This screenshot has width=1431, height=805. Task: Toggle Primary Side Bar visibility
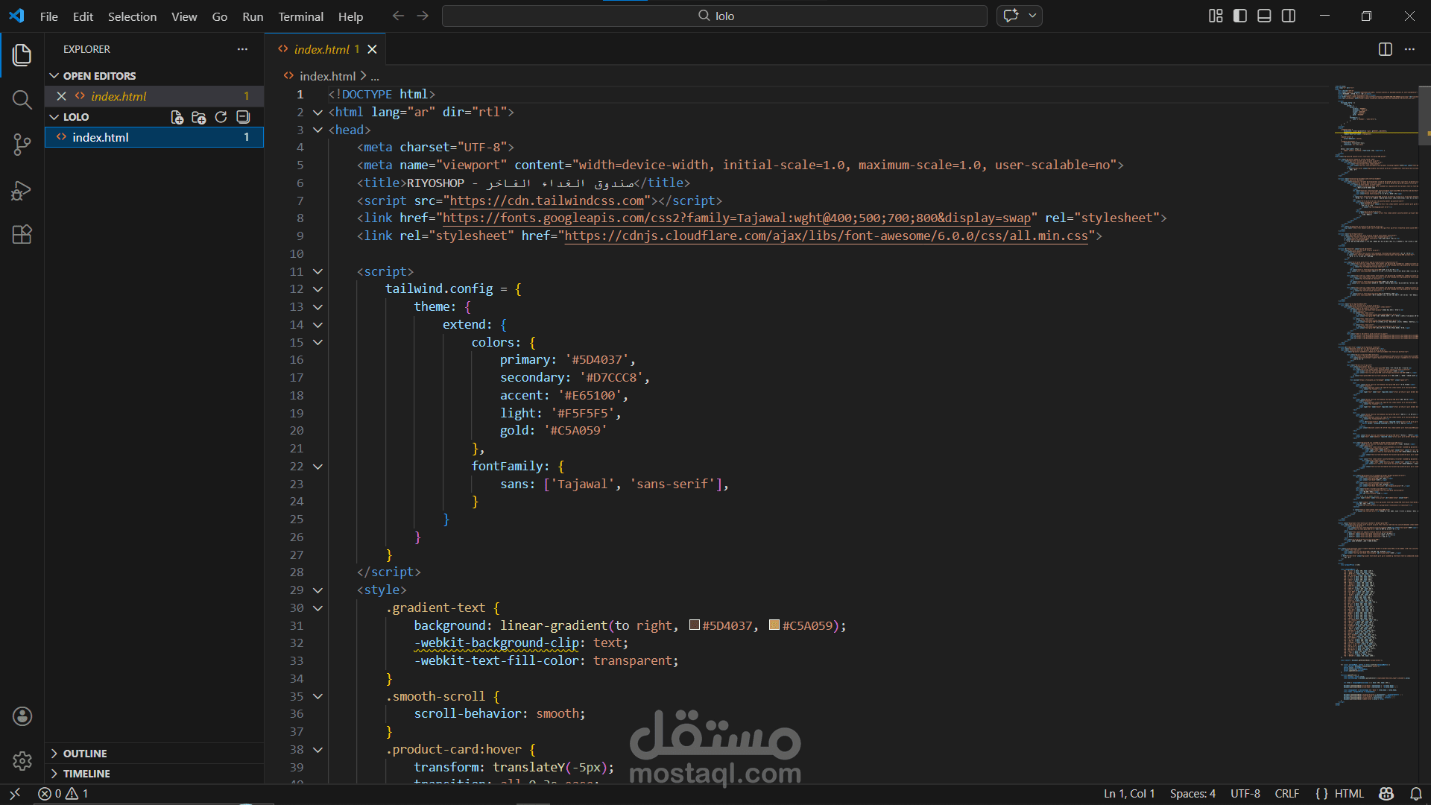coord(1240,16)
